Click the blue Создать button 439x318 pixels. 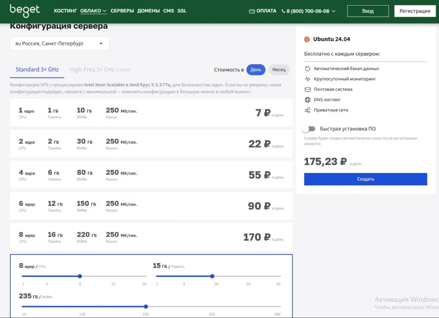click(365, 179)
